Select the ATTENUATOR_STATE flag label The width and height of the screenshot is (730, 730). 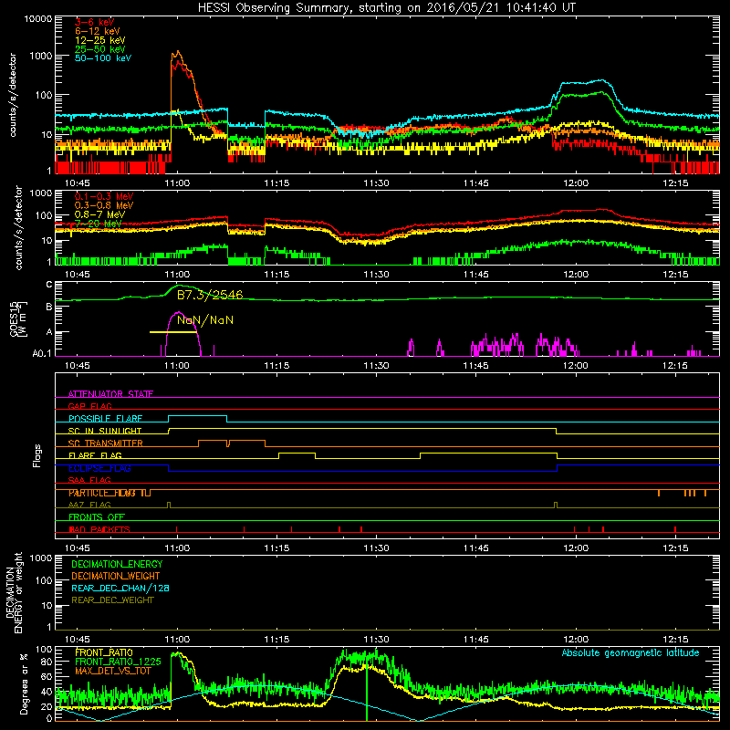click(110, 394)
